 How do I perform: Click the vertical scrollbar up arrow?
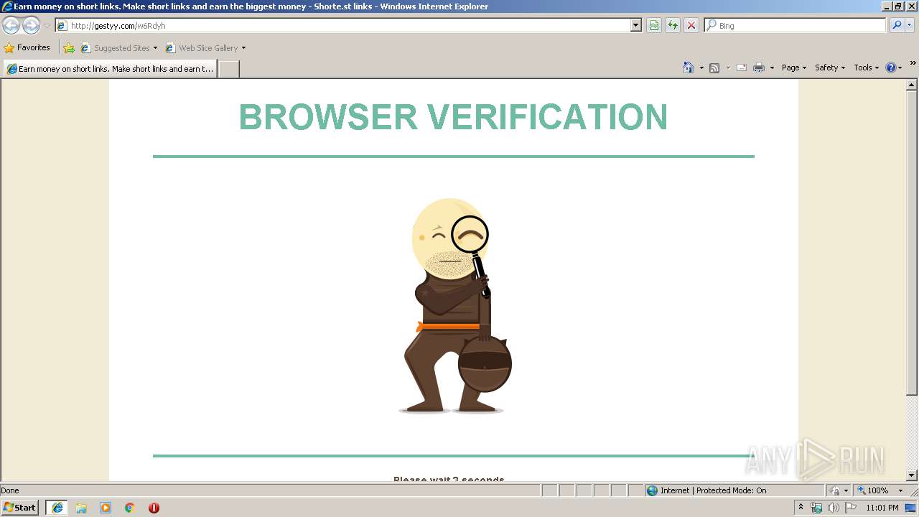pyautogui.click(x=912, y=85)
